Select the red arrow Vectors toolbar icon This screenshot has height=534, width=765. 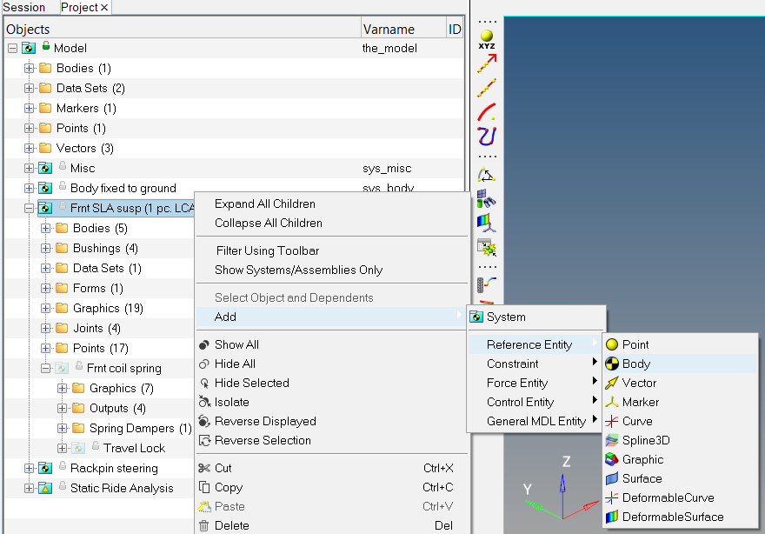click(x=487, y=63)
